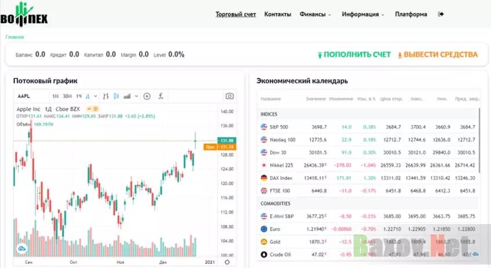Click the chart snapshot camera icon

(230, 96)
